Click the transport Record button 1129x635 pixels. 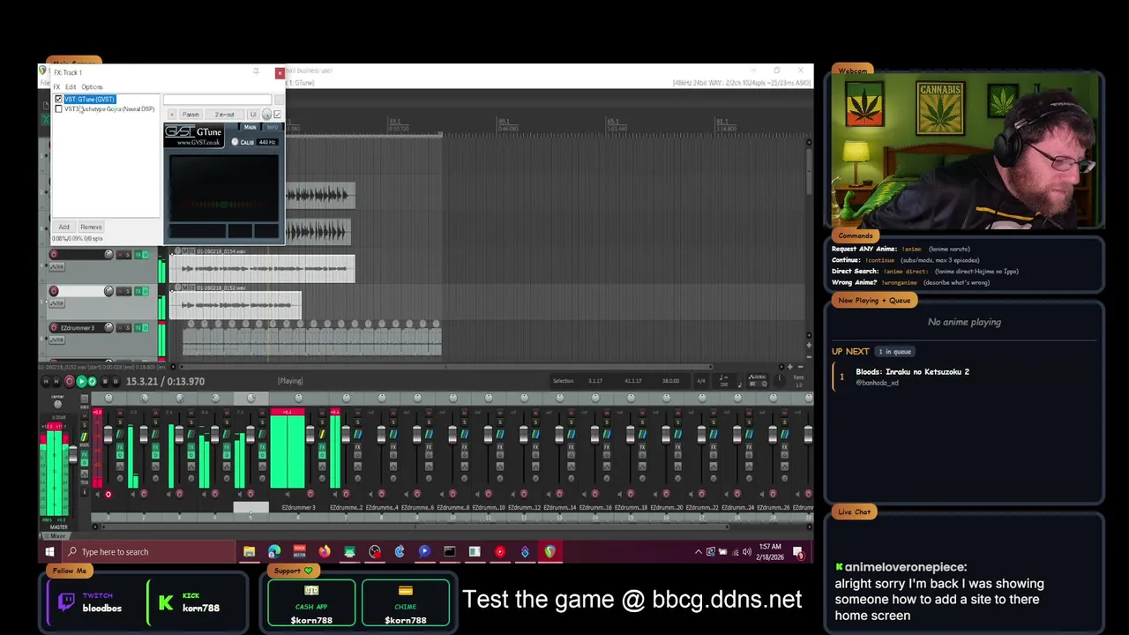click(69, 381)
